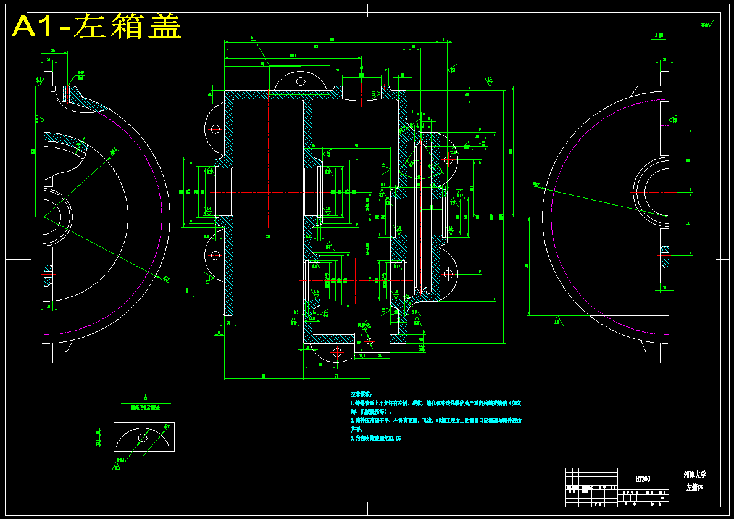The height and width of the screenshot is (519, 734).
Task: Select the upper-left lug hole of the main section
Action: click(x=215, y=129)
